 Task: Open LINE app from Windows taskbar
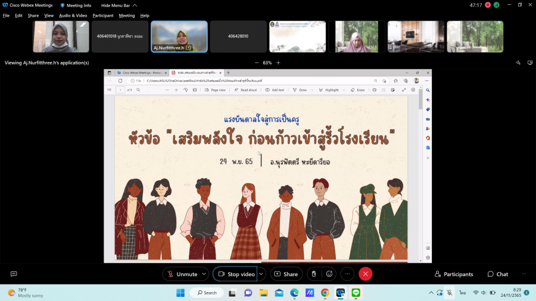pyautogui.click(x=356, y=293)
